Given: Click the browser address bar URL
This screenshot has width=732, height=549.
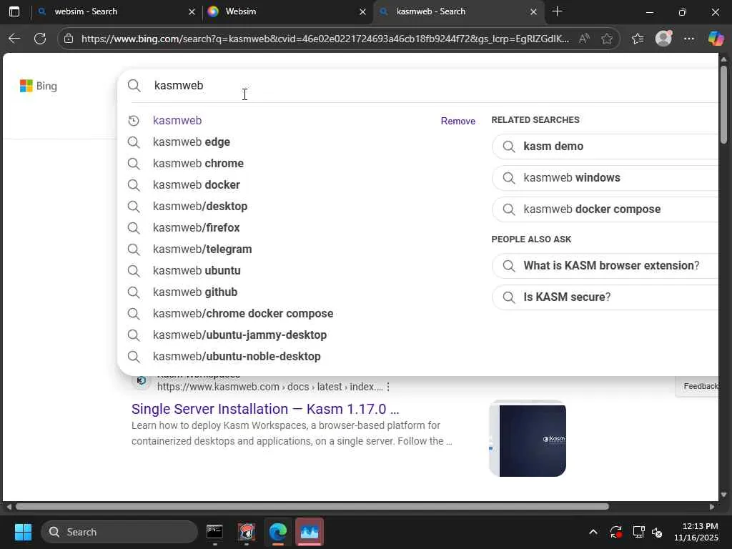Looking at the screenshot, I should point(325,39).
